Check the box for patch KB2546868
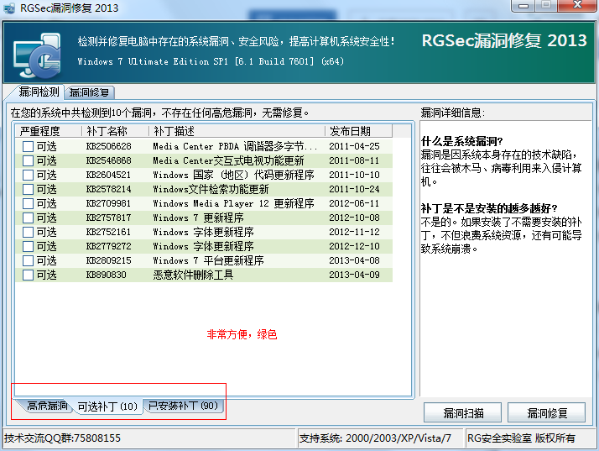The image size is (599, 451). [28, 160]
